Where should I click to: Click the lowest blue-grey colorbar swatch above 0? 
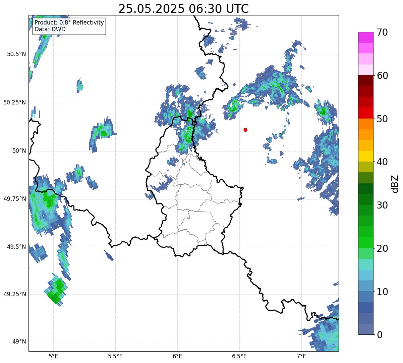point(365,329)
